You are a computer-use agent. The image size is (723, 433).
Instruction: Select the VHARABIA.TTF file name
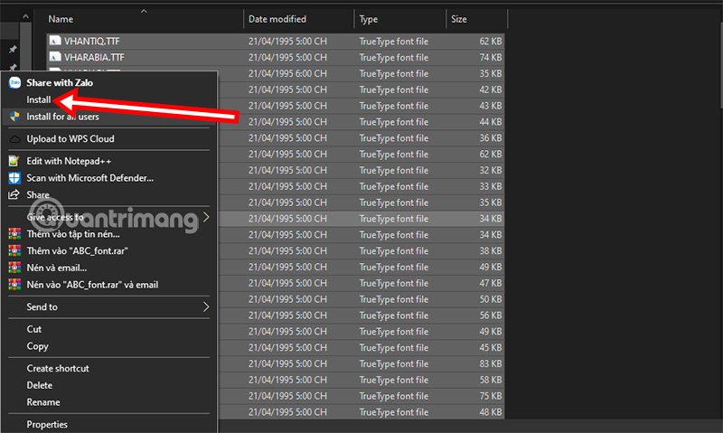click(x=94, y=57)
